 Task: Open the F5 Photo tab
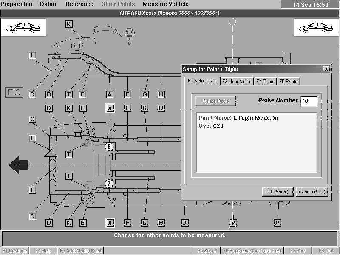pos(289,82)
